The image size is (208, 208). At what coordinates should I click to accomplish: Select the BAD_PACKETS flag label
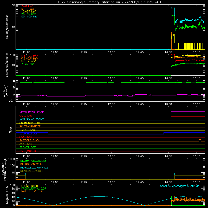click(x=28, y=151)
